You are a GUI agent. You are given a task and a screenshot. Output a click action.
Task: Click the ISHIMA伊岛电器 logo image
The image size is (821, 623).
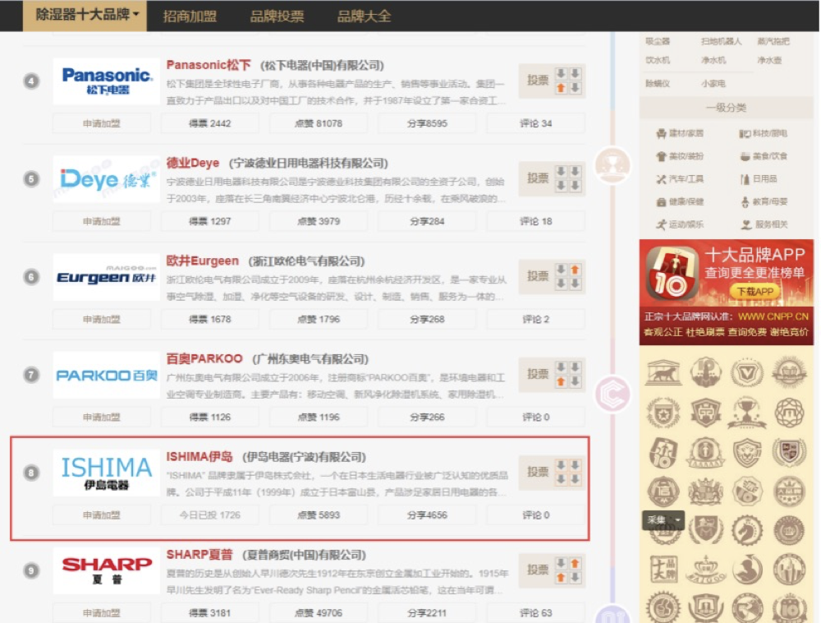[106, 473]
